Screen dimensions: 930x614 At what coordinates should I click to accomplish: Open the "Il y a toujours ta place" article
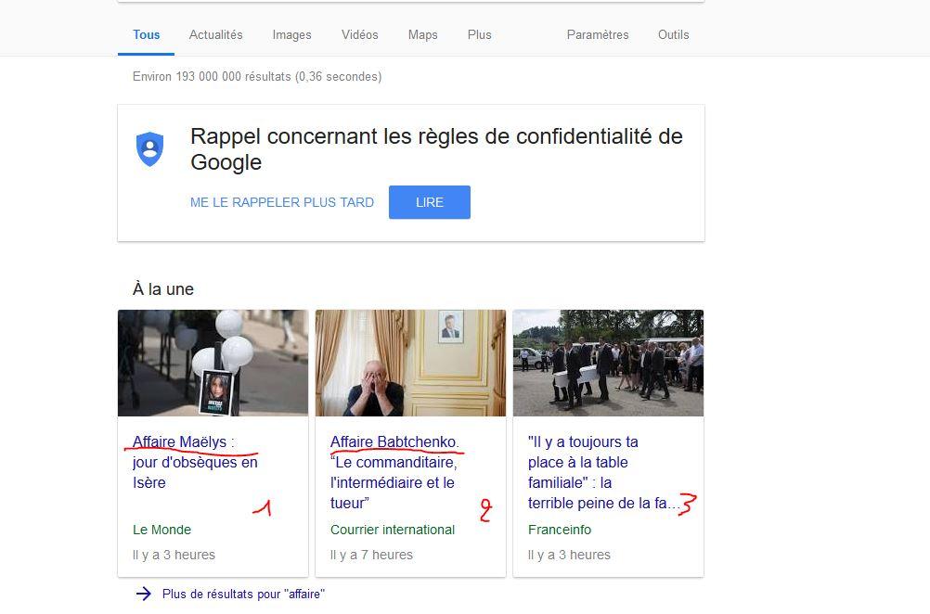604,472
